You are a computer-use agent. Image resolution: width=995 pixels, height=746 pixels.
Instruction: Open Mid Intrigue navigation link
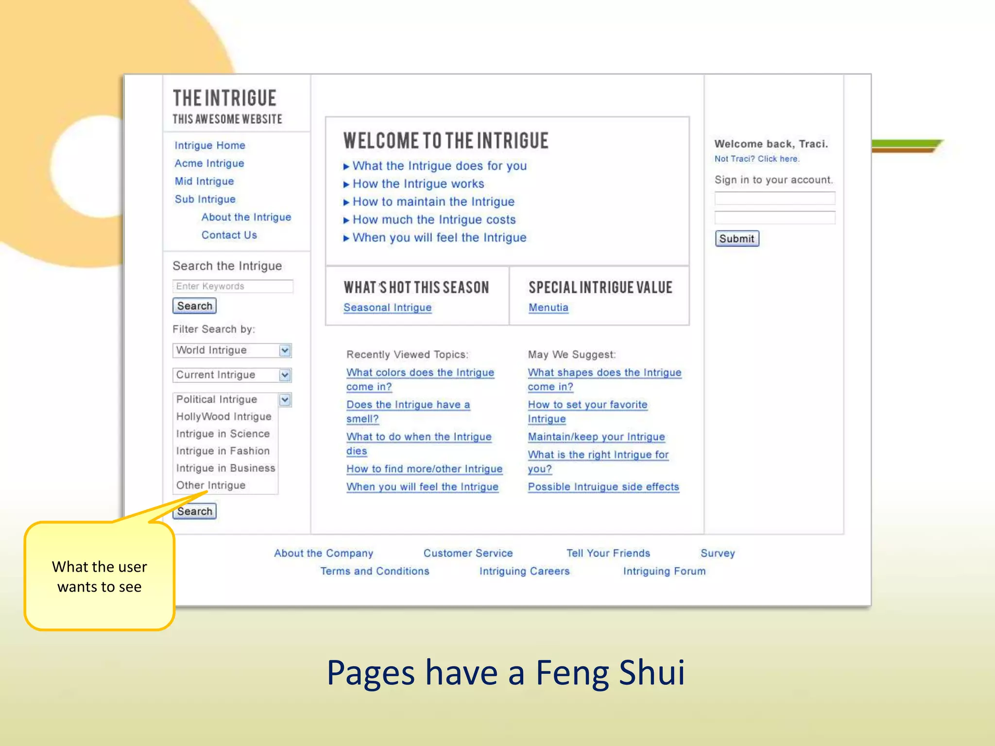coord(204,181)
